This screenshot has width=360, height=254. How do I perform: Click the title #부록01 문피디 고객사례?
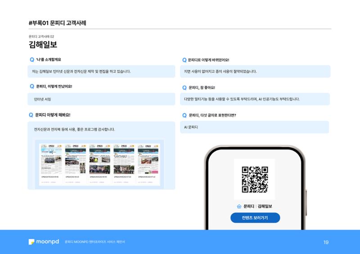pos(58,23)
